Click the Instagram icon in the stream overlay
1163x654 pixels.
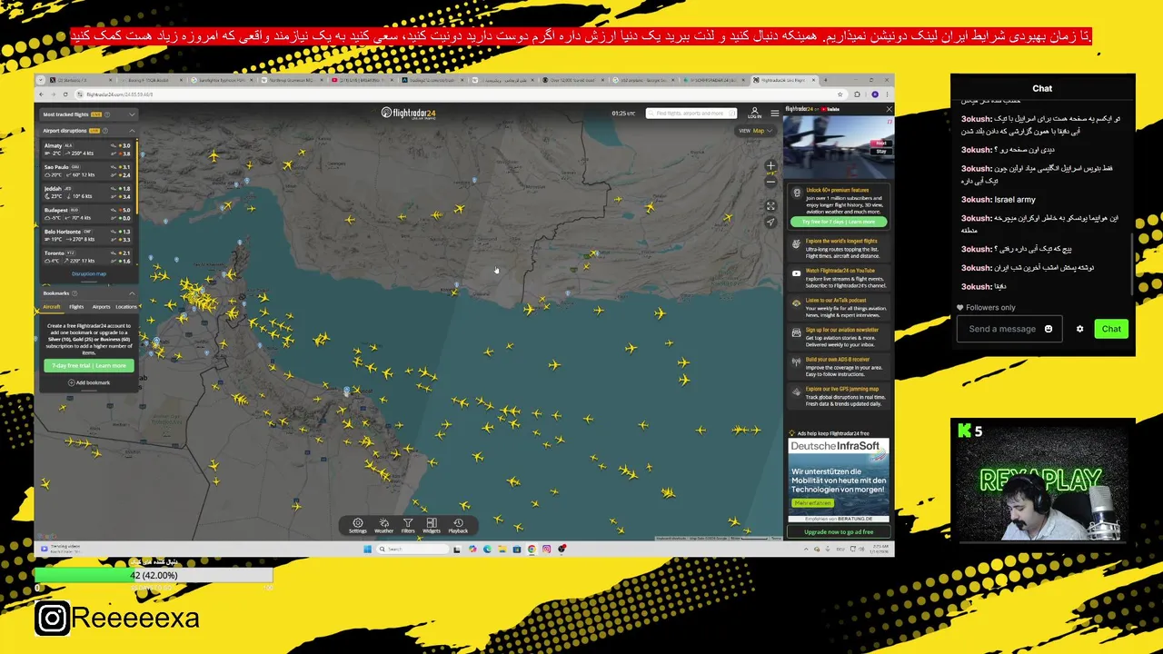tap(52, 619)
